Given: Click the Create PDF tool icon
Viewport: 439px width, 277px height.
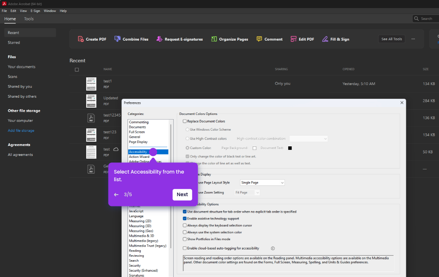Looking at the screenshot, I should point(80,39).
